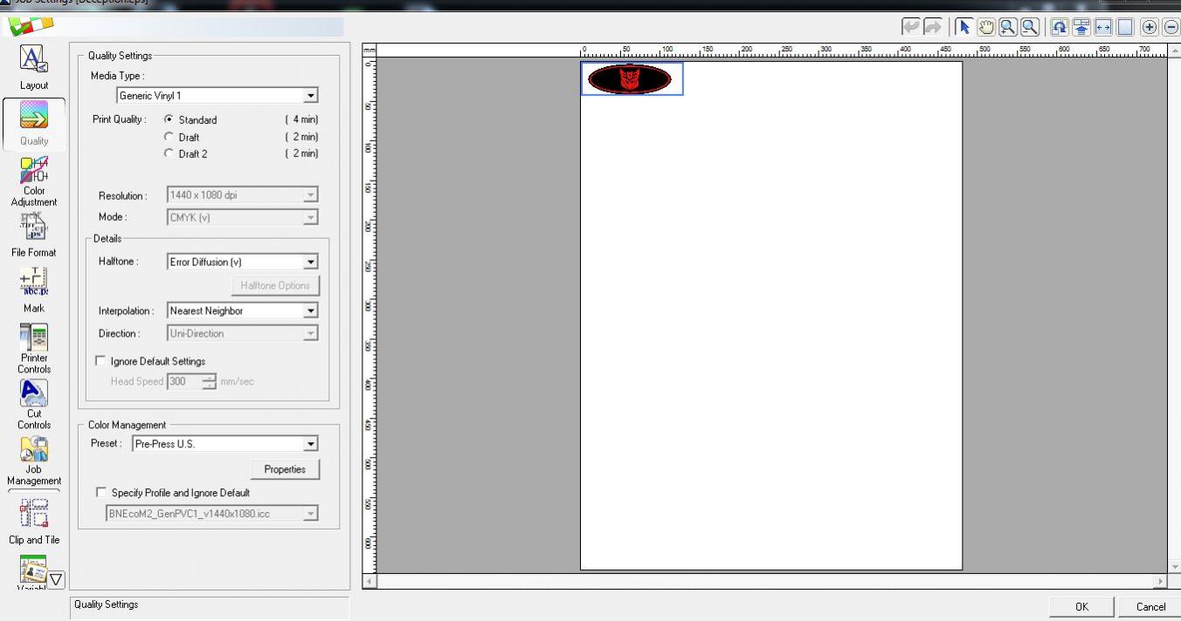Screen dimensions: 1181x621
Task: Open the ICC profile dropdown
Action: [x=311, y=514]
